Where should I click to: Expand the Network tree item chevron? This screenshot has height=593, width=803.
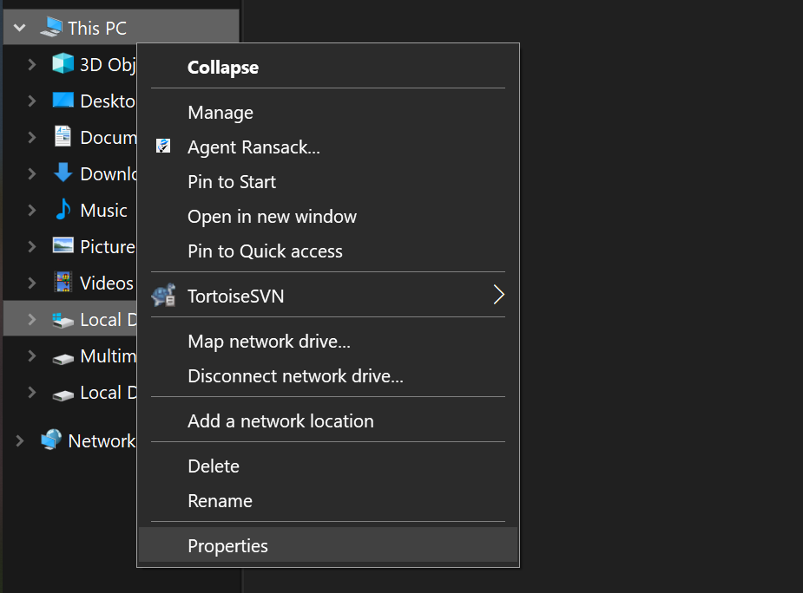(19, 440)
